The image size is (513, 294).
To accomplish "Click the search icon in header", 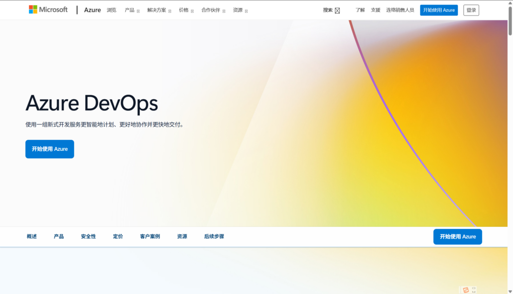I will coord(337,11).
